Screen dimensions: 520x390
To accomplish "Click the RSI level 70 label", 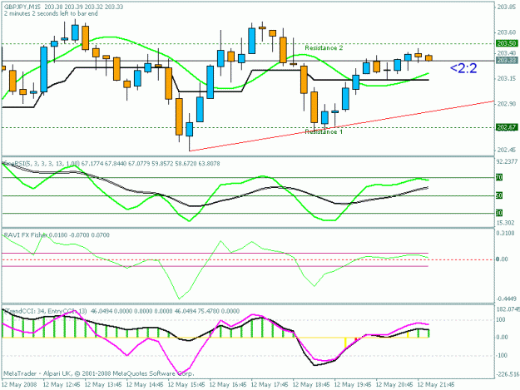I will coord(499,178).
